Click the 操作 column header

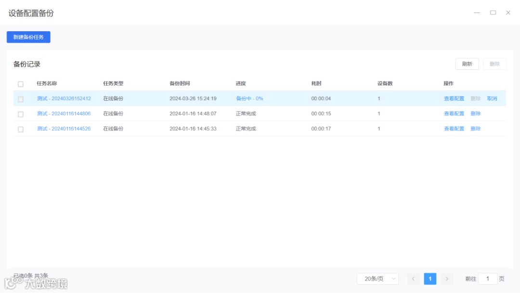pos(448,84)
